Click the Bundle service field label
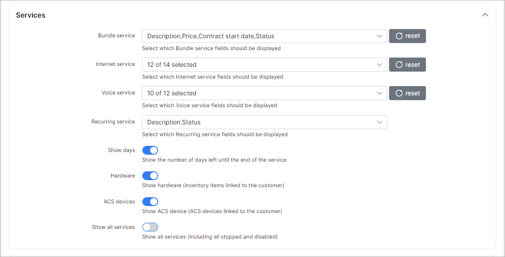 116,36
